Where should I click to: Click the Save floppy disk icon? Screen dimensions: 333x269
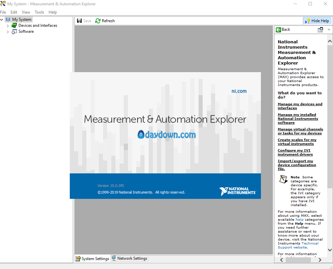[79, 21]
